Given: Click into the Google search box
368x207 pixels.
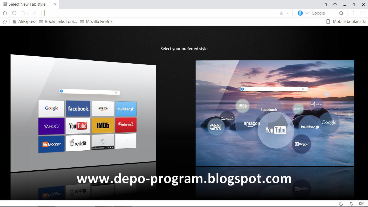Looking at the screenshot, I should (x=324, y=13).
